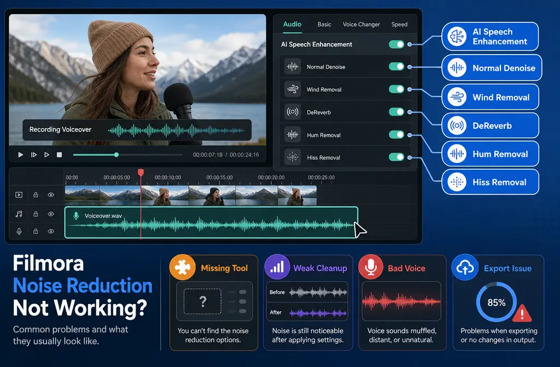Viewport: 560px width, 367px height.
Task: Click the blue Export Issue cloud upload icon
Action: (465, 267)
